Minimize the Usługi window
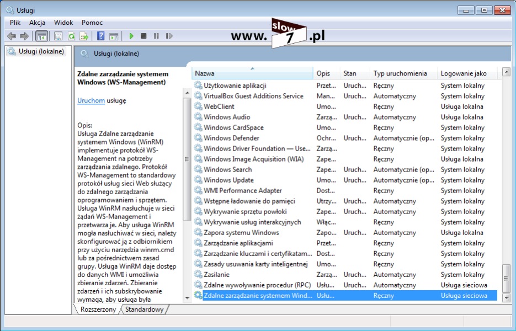The image size is (516, 331). click(x=466, y=10)
